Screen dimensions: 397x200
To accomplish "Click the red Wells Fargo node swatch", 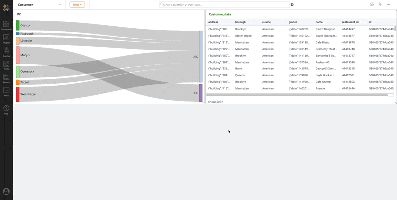I will 18,94.
